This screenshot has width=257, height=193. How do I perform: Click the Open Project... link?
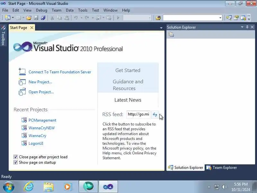41,92
